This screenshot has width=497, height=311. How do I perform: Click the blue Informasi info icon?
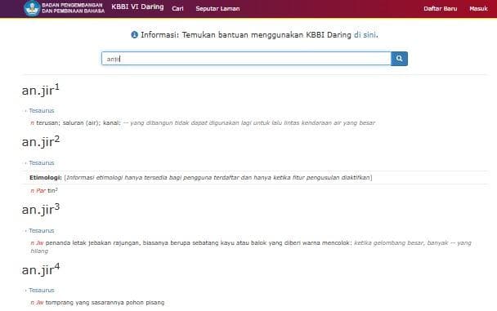tap(134, 35)
